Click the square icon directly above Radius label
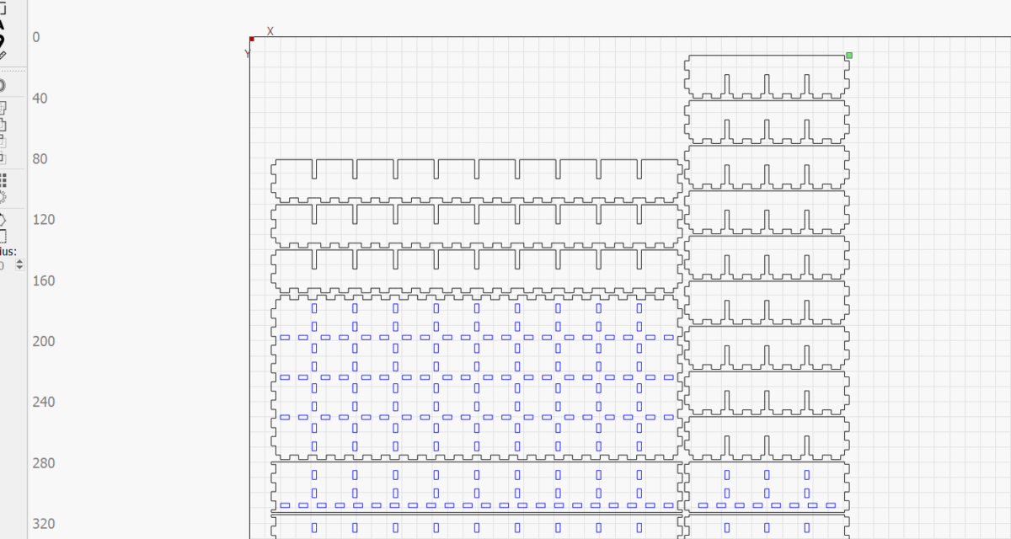This screenshot has height=539, width=1011. coord(2,236)
